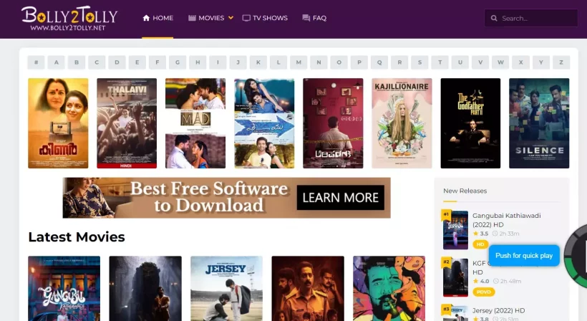Open the Home navigation tab
The image size is (587, 321).
pos(157,18)
